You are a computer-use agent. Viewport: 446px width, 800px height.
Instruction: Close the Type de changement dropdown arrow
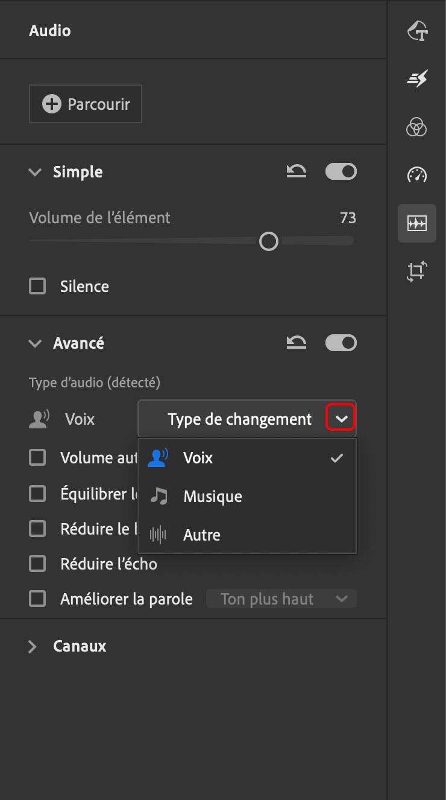[341, 419]
